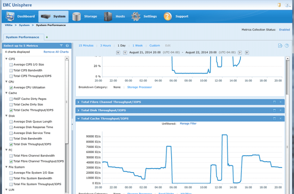This screenshot has width=294, height=194.
Task: Open help icon beside export icon
Action: point(287,45)
